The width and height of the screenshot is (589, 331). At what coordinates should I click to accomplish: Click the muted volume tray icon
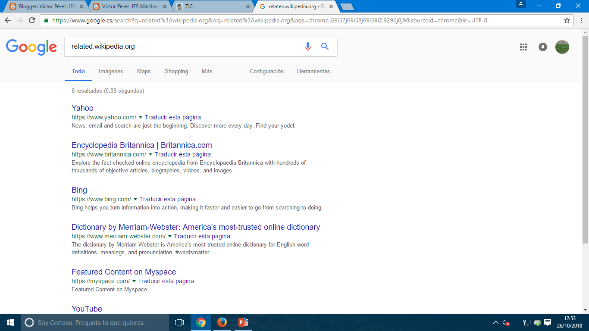(x=507, y=322)
